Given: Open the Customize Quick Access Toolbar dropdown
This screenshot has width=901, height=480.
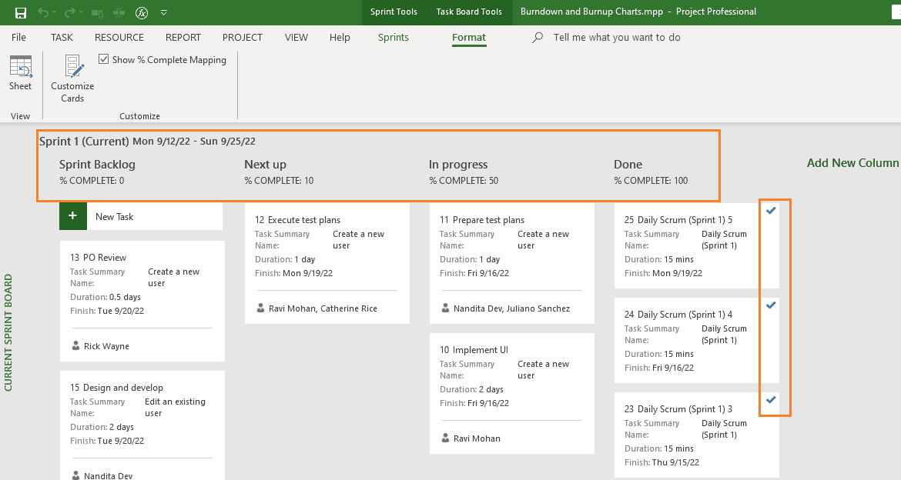Looking at the screenshot, I should click(x=164, y=12).
